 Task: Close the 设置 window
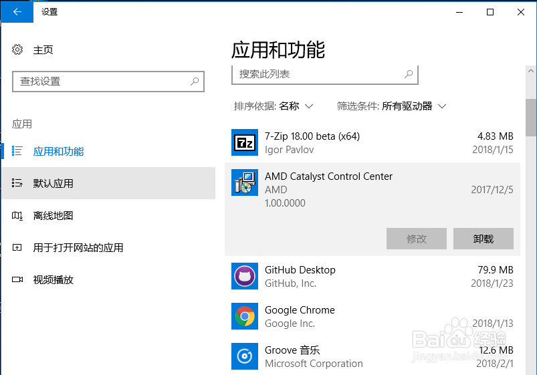pyautogui.click(x=521, y=12)
